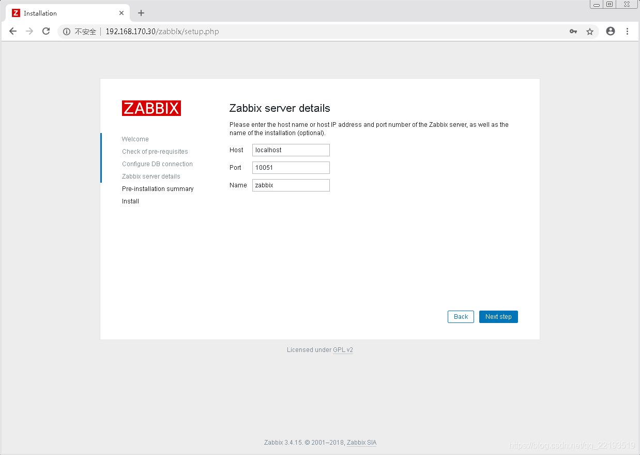Reload the page with refresh icon
640x455 pixels.
(x=46, y=31)
